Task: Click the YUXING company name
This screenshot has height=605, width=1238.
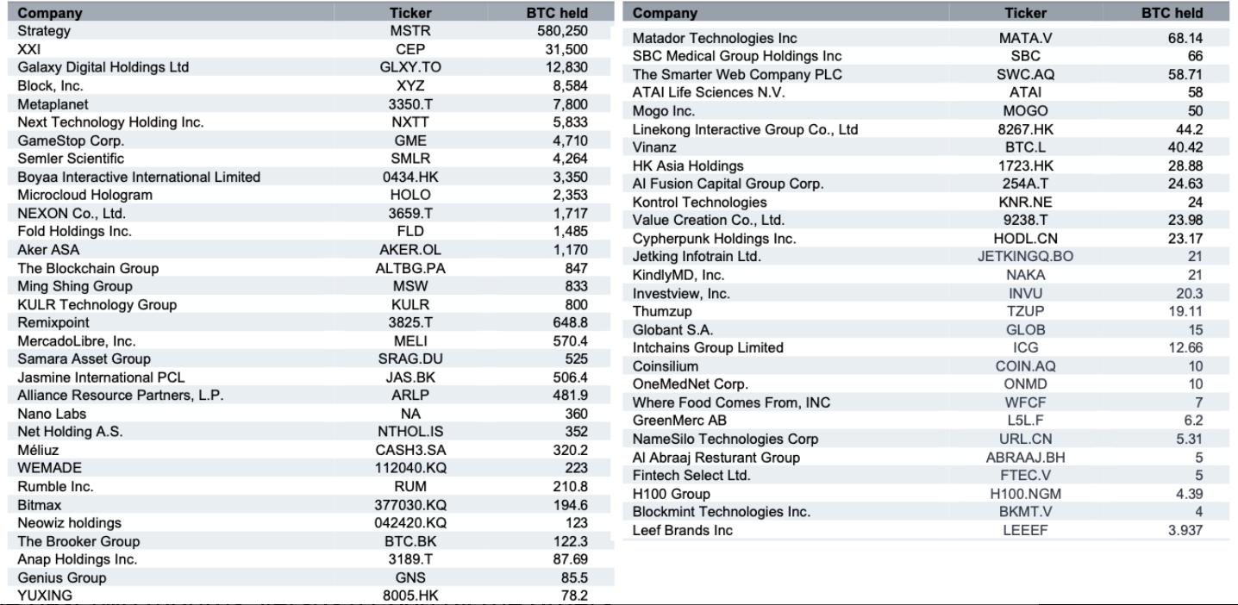Action: [45, 596]
